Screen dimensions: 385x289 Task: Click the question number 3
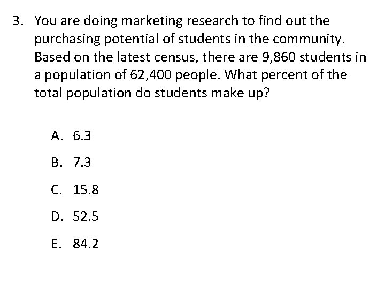point(18,21)
